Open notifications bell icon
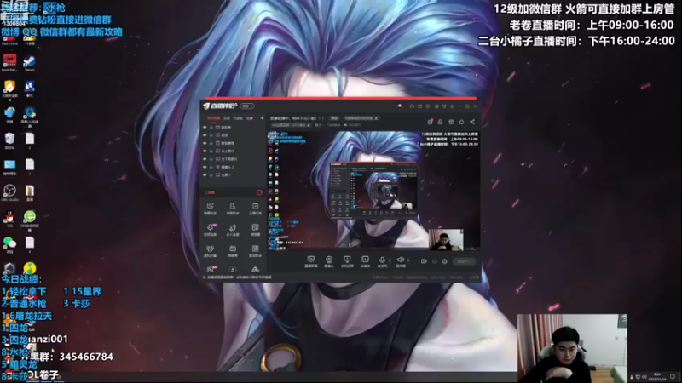Viewport: 682px width, 383px height. [461, 122]
